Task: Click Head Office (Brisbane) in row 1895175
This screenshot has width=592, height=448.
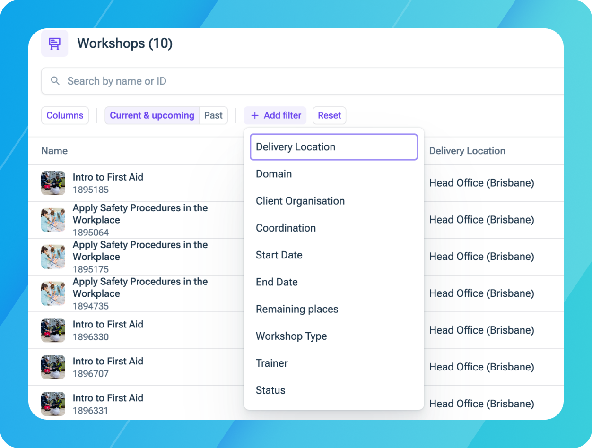Action: coord(482,257)
